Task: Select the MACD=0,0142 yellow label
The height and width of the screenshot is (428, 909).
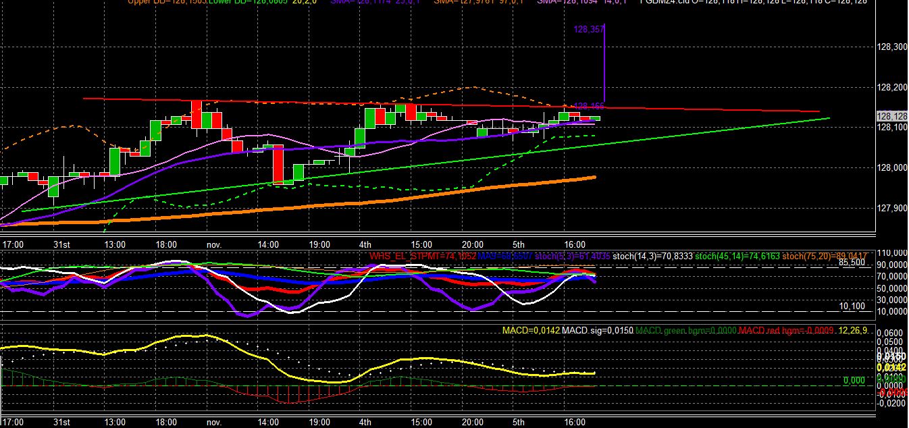Action: (531, 331)
